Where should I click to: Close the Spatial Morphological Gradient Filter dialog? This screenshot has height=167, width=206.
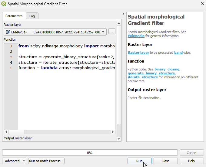coord(202,4)
